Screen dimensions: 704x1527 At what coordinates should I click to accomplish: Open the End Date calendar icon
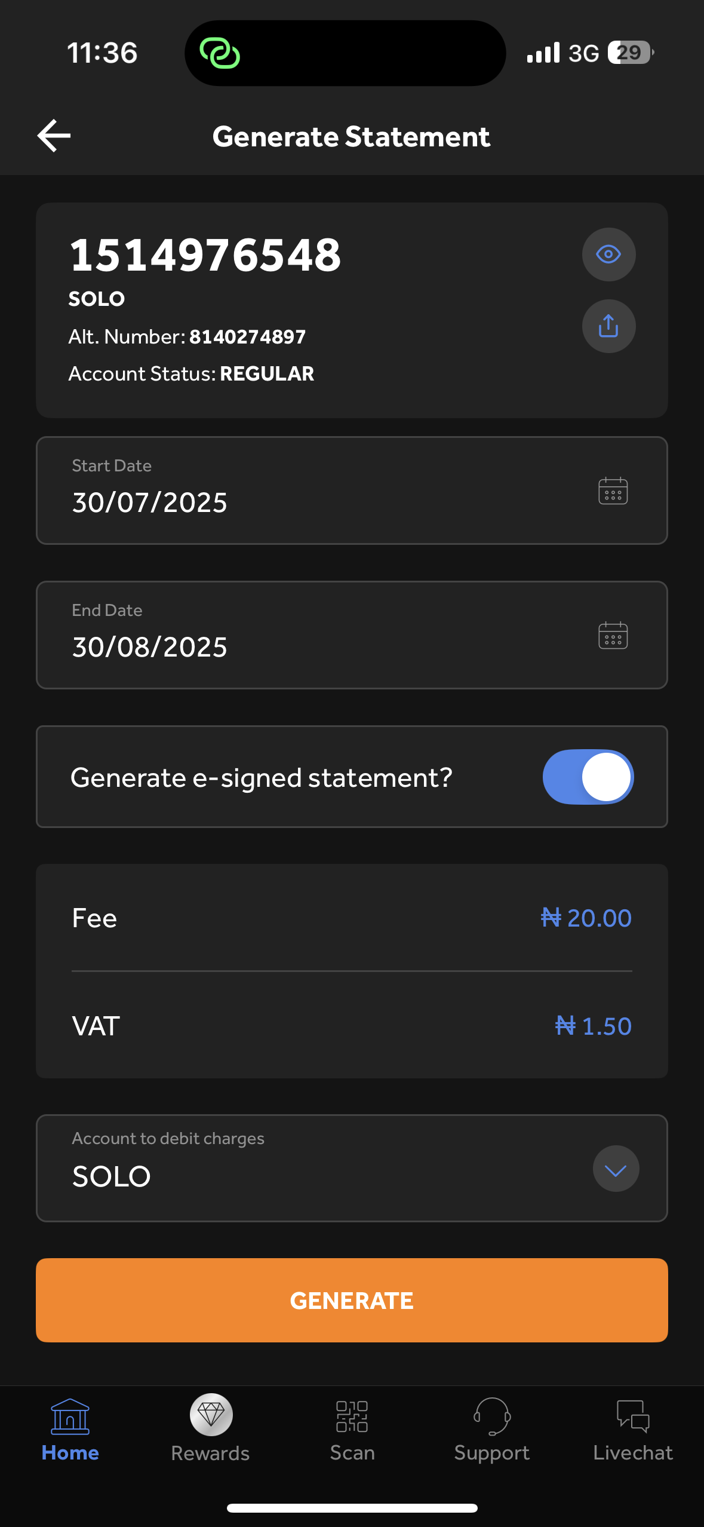point(613,636)
